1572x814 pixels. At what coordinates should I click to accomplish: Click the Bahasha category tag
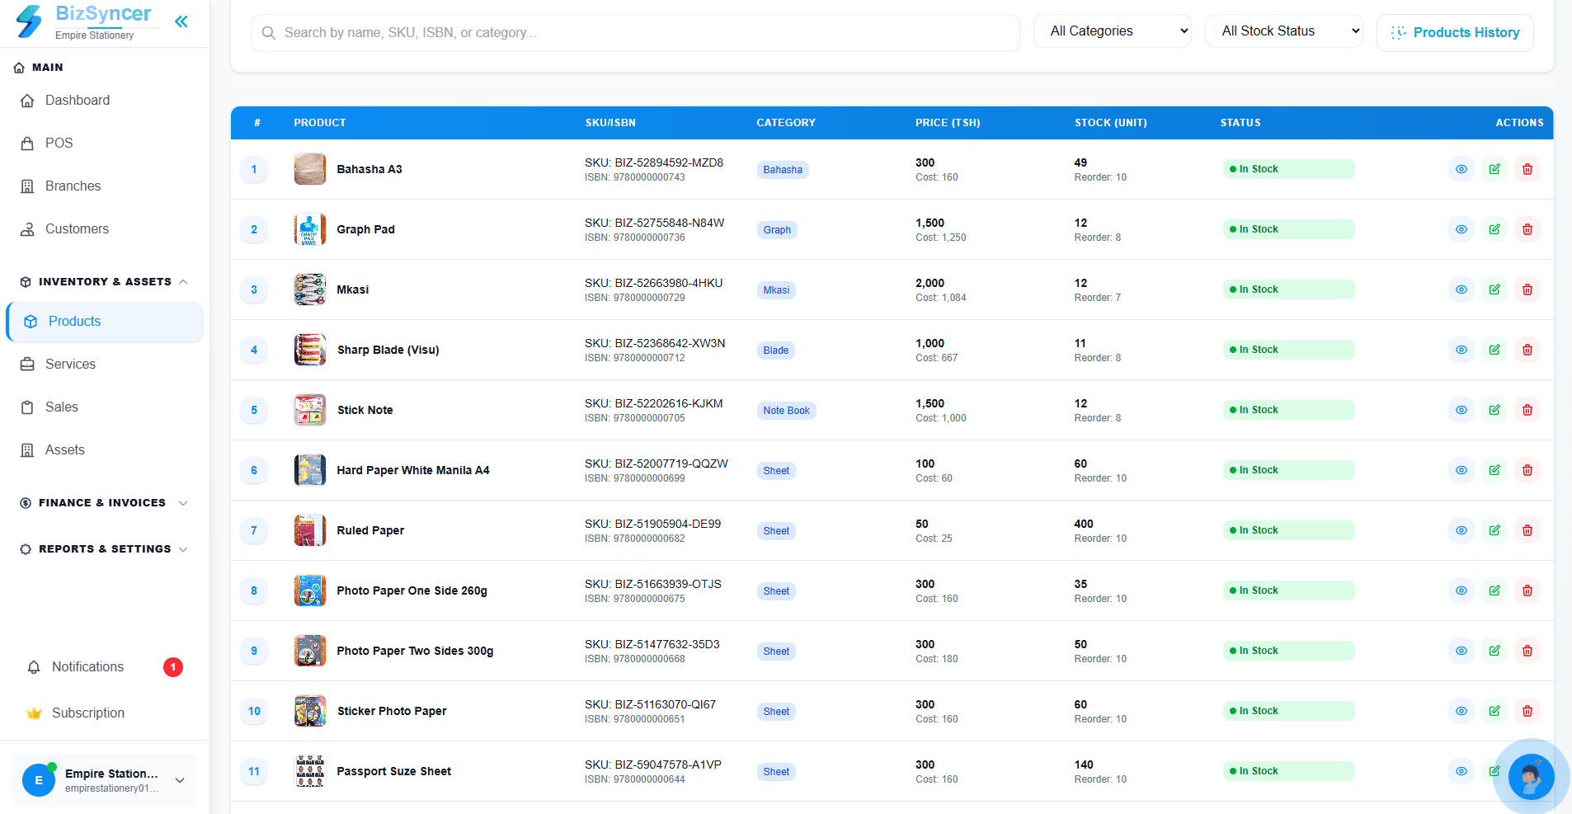coord(783,170)
